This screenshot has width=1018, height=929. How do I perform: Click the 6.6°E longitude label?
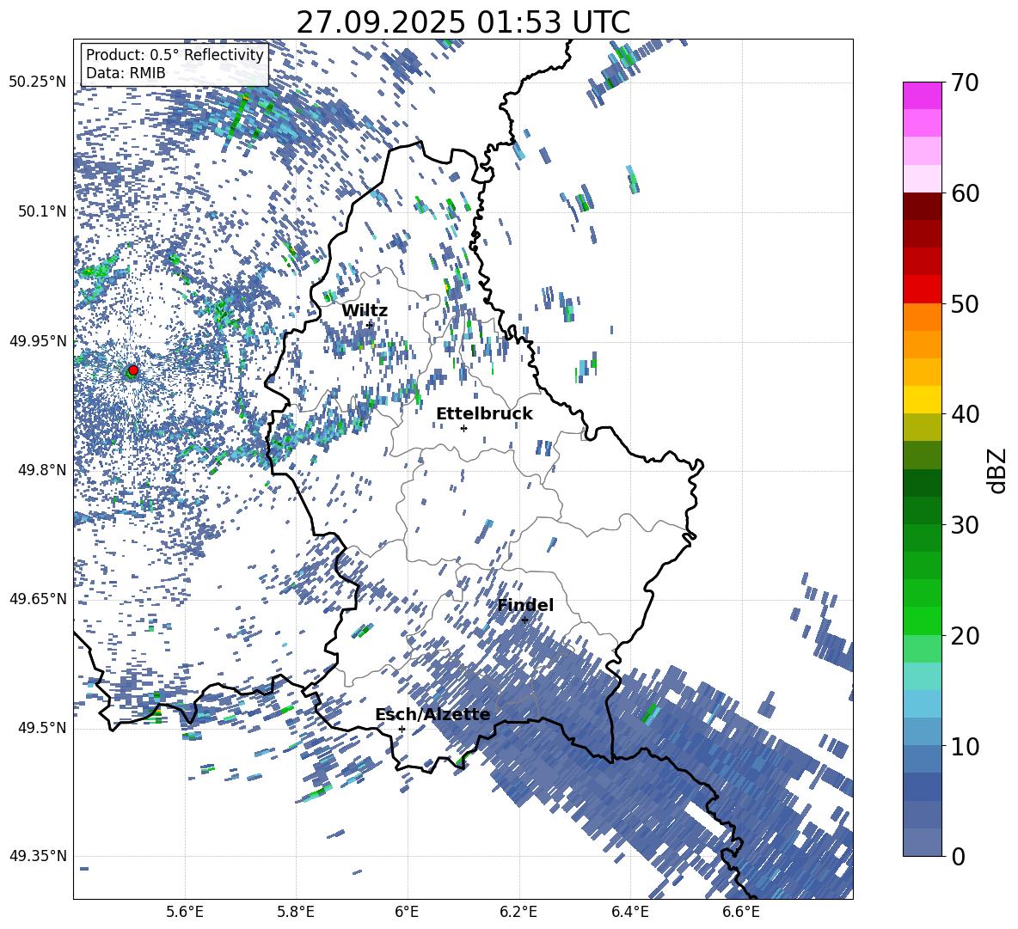(741, 913)
